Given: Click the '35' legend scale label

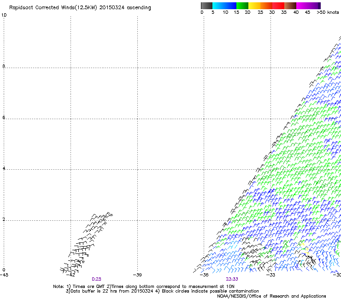Looking at the screenshot, I should (284, 12).
